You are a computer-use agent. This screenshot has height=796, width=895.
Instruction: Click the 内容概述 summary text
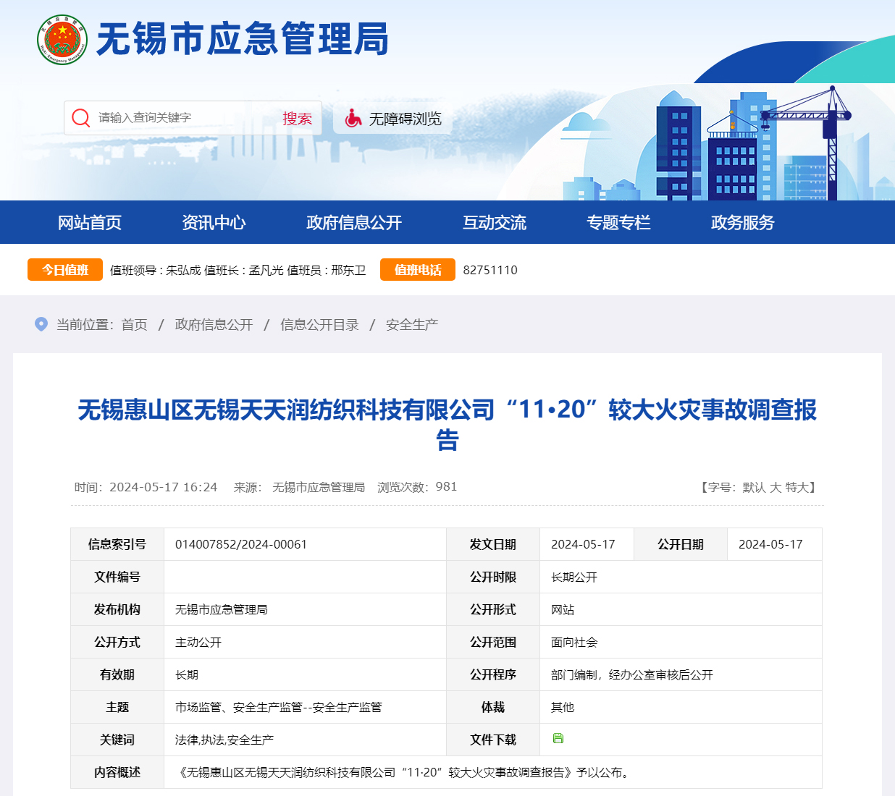[404, 772]
